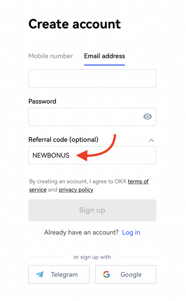Select the Email address tab
Image resolution: width=186 pixels, height=301 pixels.
(x=104, y=56)
